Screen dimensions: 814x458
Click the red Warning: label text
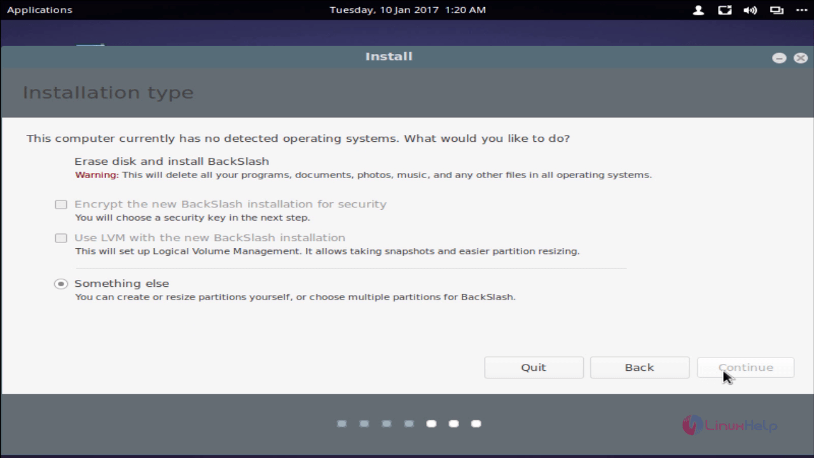97,175
